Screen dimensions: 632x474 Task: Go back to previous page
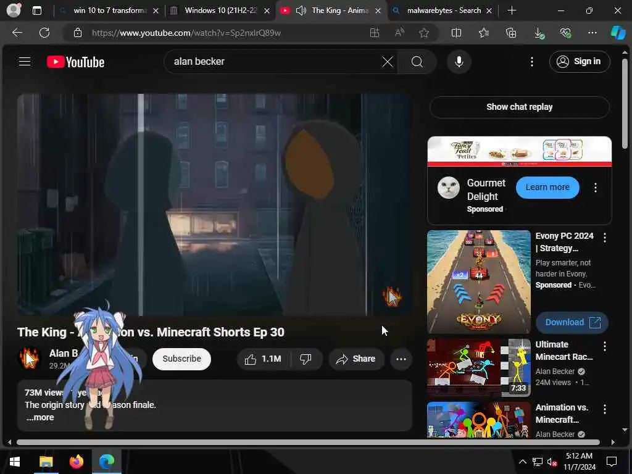tap(17, 33)
